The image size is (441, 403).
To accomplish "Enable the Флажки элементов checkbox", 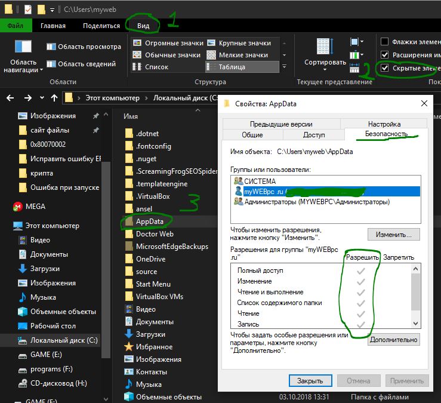I will click(384, 42).
